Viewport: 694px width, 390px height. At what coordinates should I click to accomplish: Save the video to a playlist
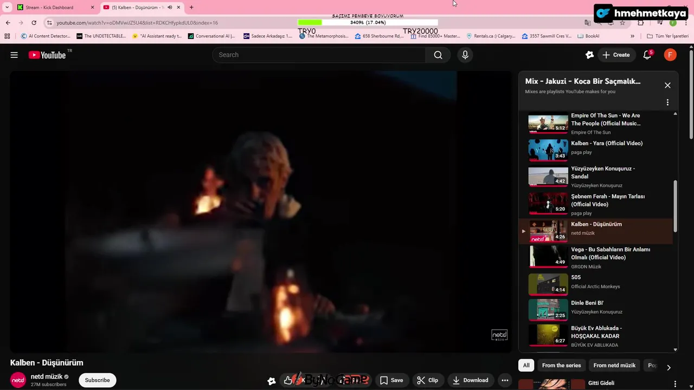[391, 380]
